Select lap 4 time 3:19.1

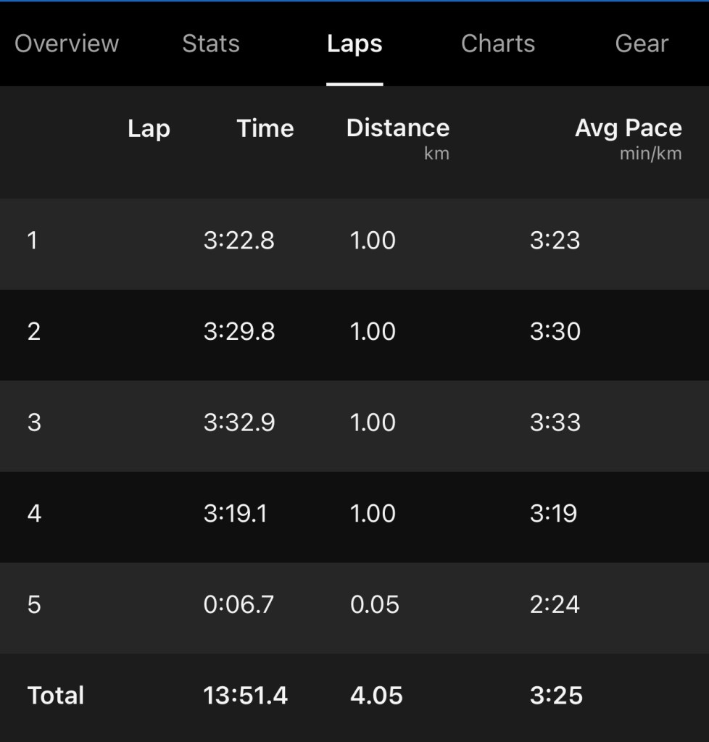click(236, 514)
